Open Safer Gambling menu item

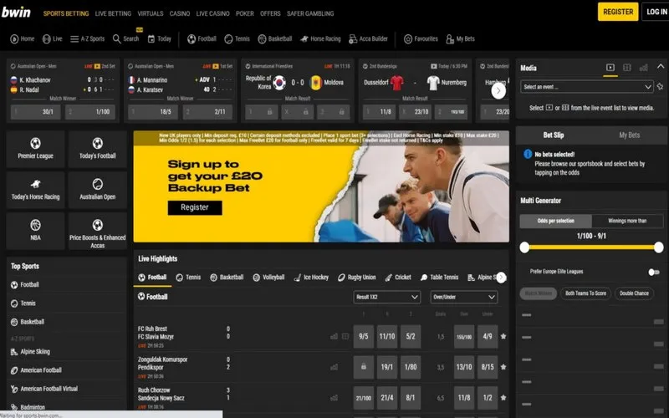[x=310, y=13]
